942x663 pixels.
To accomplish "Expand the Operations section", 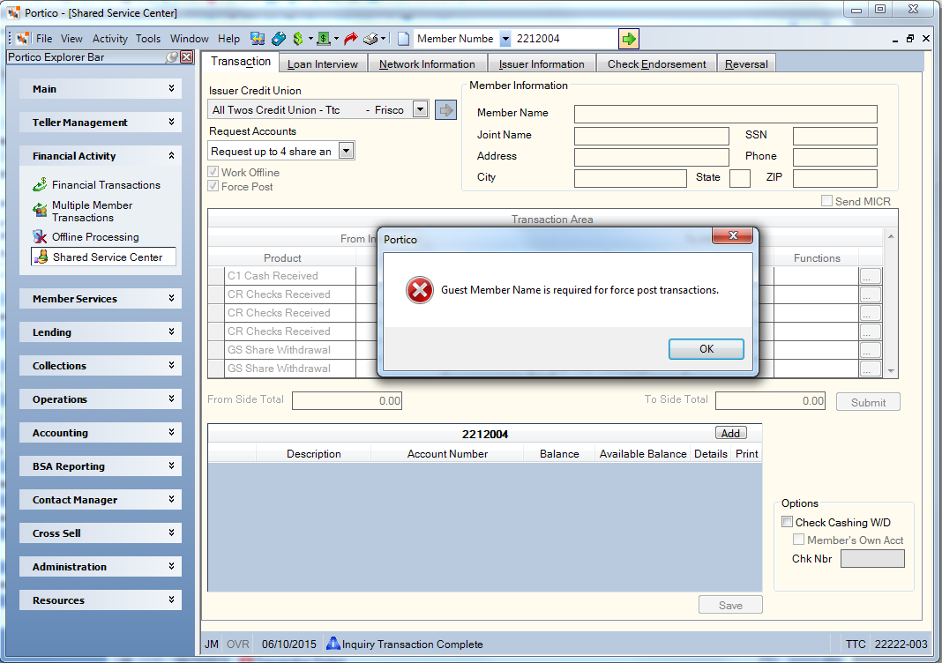I will [101, 399].
